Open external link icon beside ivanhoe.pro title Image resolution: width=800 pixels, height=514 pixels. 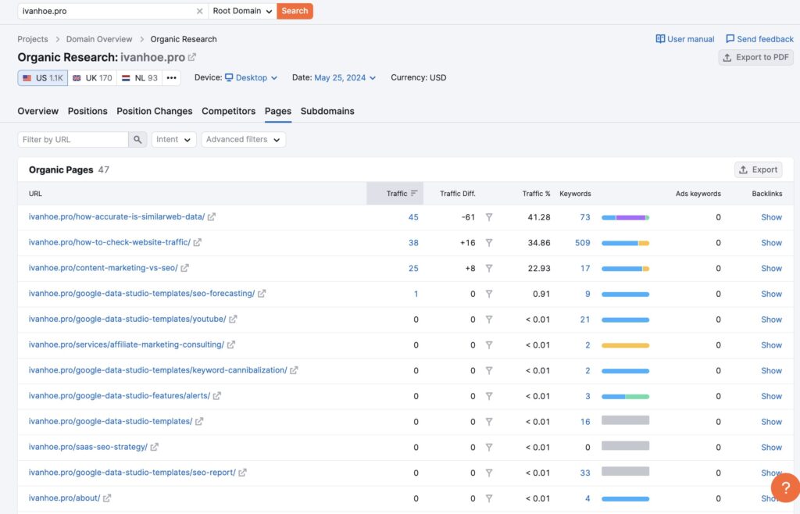click(x=192, y=58)
